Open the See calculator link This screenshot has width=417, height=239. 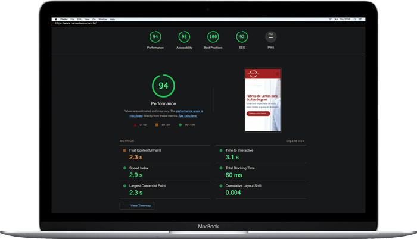click(188, 116)
